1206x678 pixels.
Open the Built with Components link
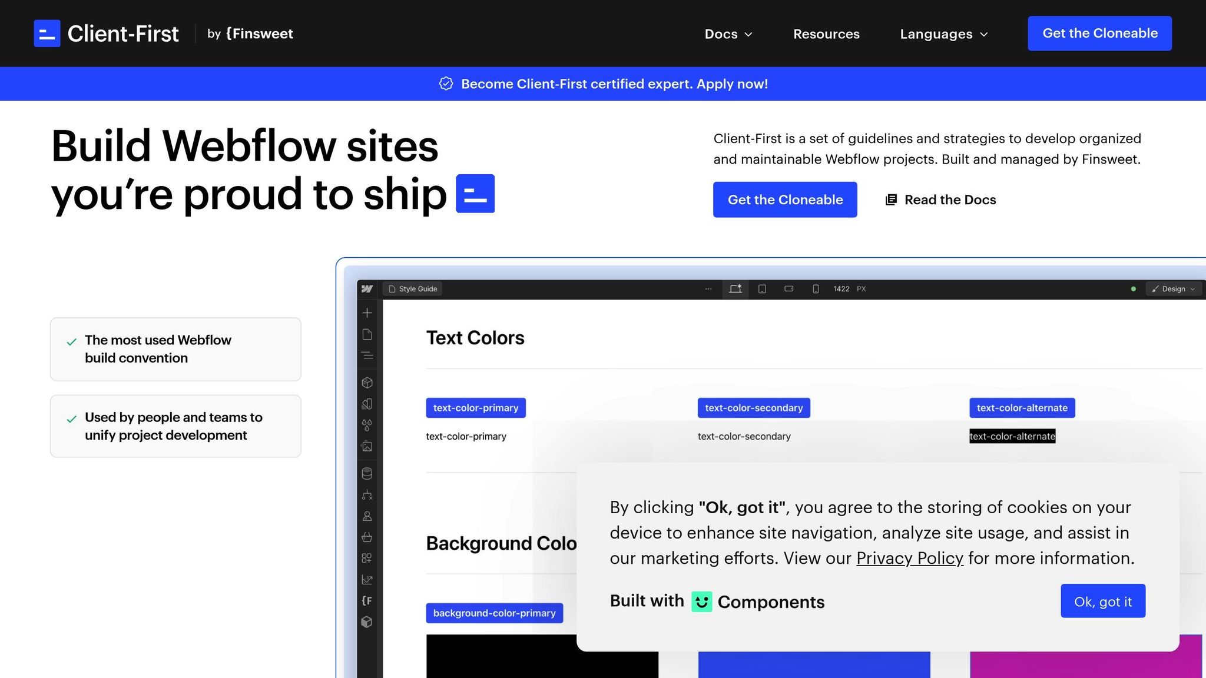[717, 601]
